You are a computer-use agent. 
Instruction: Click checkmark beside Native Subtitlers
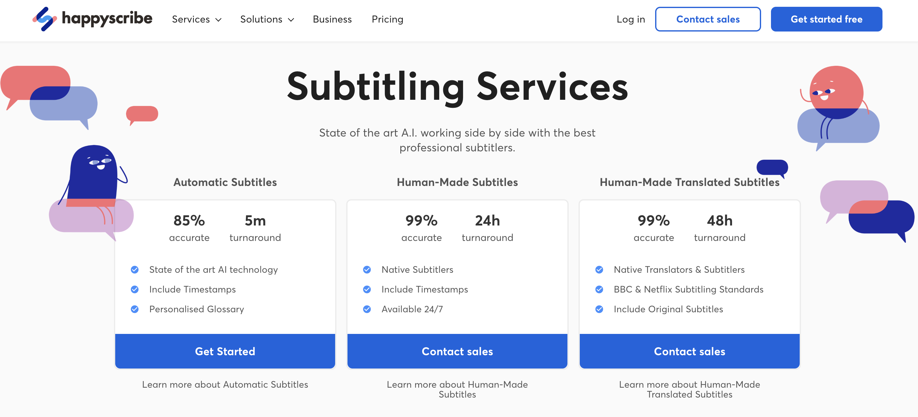[x=367, y=270]
